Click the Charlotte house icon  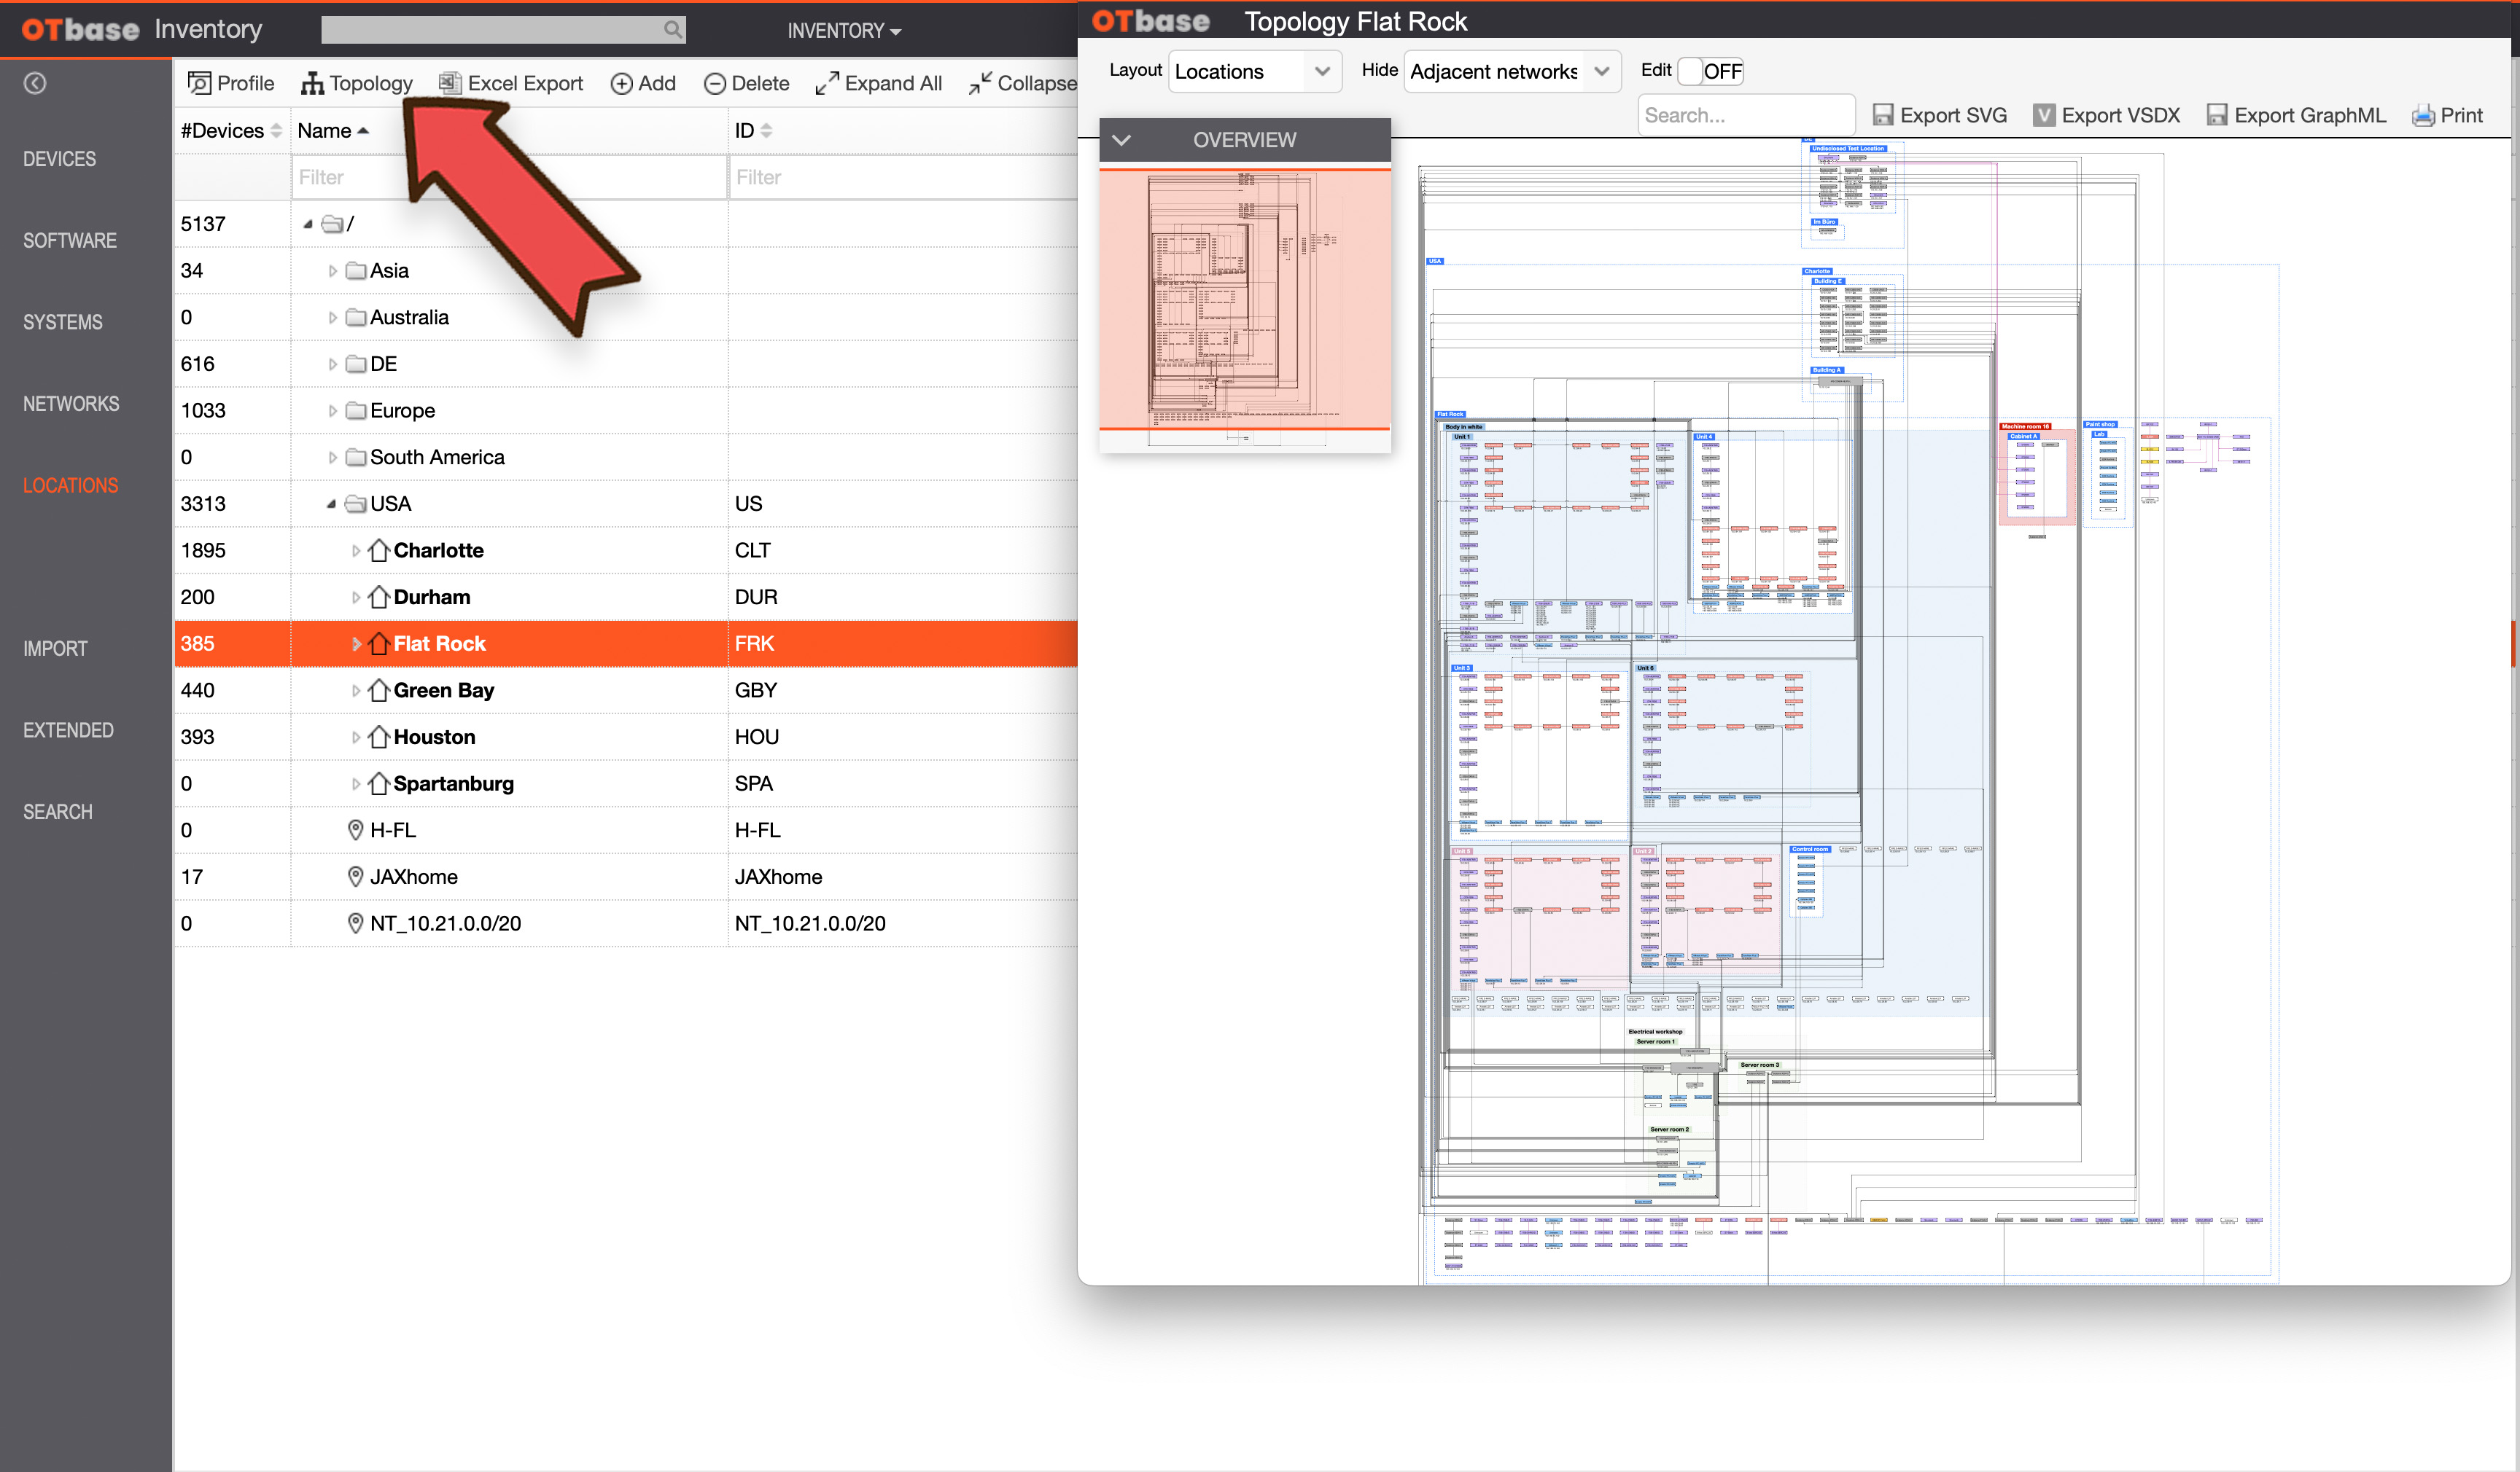point(378,549)
